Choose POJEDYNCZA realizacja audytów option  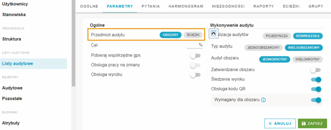(277, 36)
